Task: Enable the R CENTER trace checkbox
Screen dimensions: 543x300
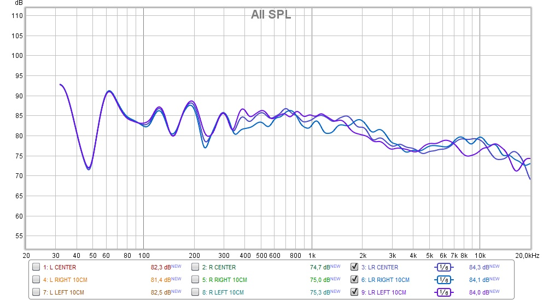Action: click(195, 267)
